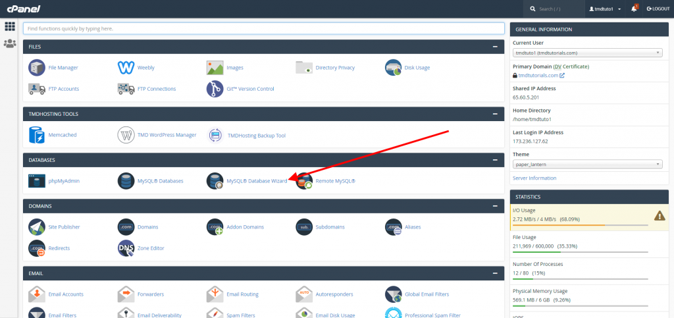Click the Logout button

point(658,9)
